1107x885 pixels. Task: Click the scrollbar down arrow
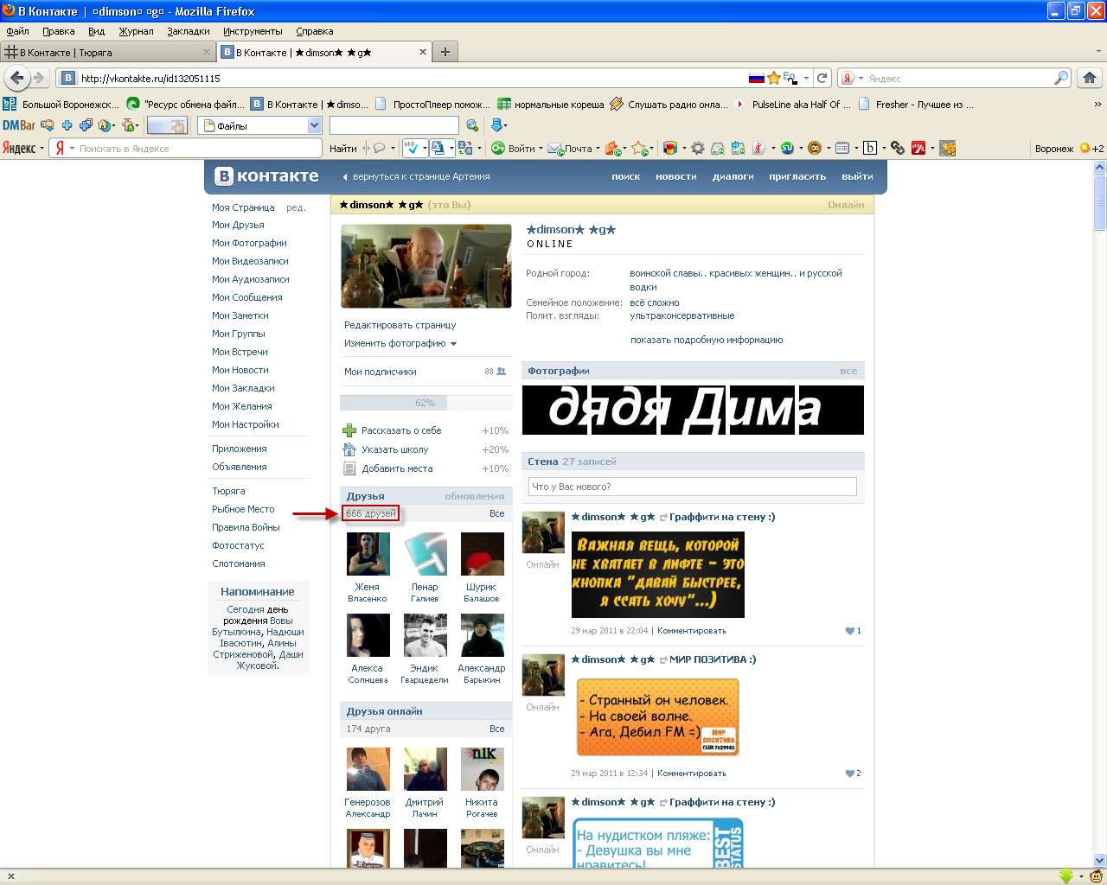point(1099,860)
